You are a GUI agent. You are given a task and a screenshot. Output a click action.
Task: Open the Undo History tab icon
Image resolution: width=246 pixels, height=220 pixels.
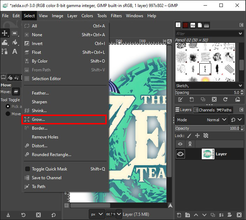tap(16, 77)
